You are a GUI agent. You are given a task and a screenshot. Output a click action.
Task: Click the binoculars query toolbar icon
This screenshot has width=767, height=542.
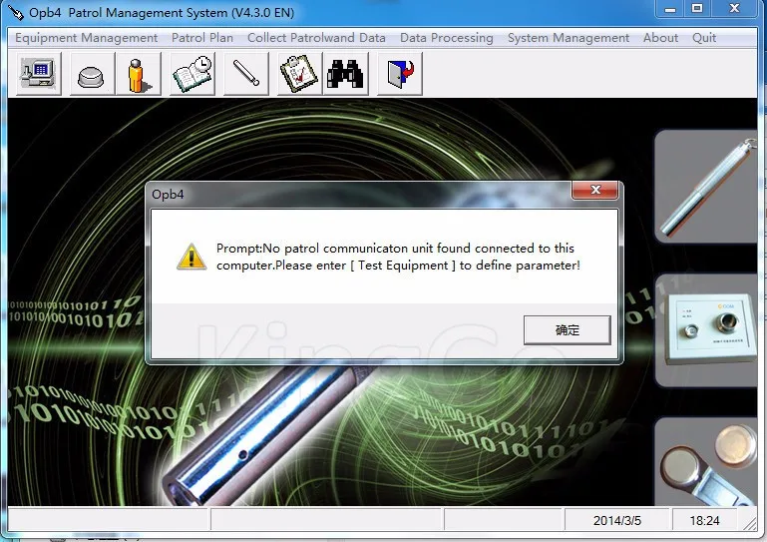[345, 74]
